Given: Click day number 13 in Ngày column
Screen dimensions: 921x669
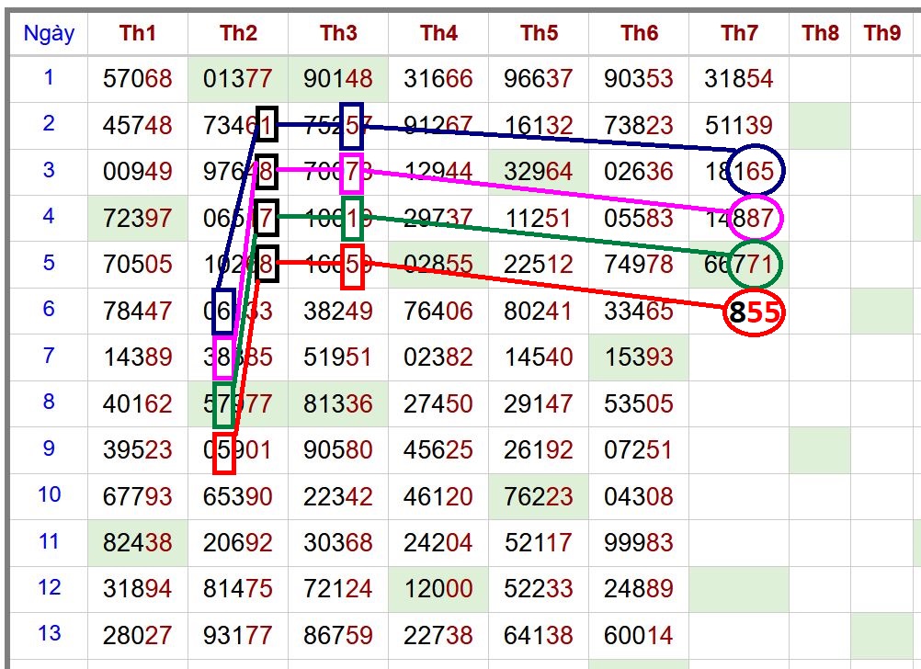Looking at the screenshot, I should coord(49,634).
